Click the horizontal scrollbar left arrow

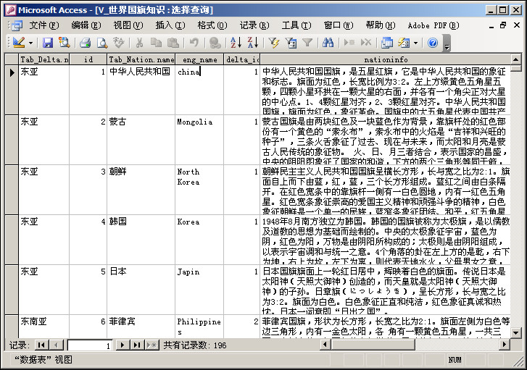325,344
